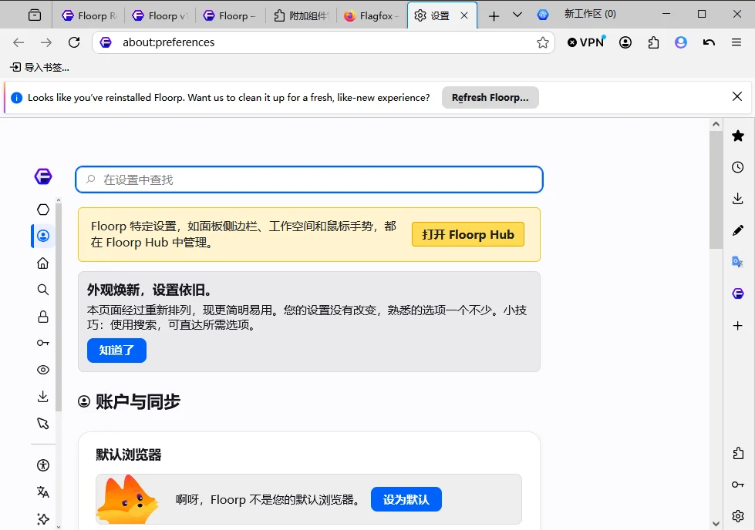
Task: Open the blue profile avatar icon
Action: coord(681,42)
